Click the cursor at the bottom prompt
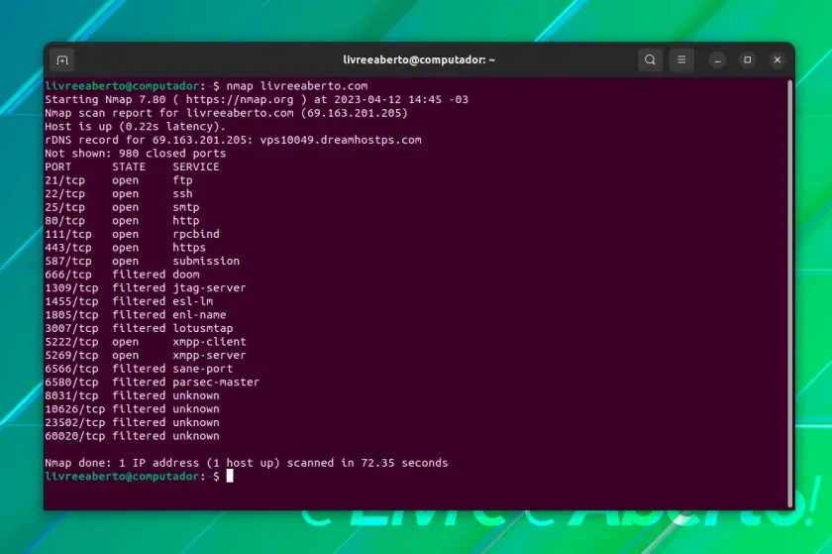The height and width of the screenshot is (554, 832). [230, 476]
